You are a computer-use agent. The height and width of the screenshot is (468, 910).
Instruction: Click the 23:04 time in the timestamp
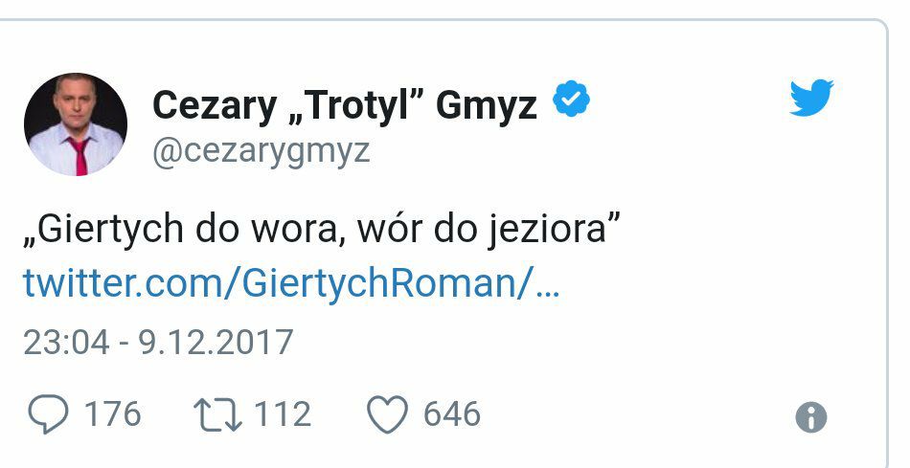click(x=65, y=342)
